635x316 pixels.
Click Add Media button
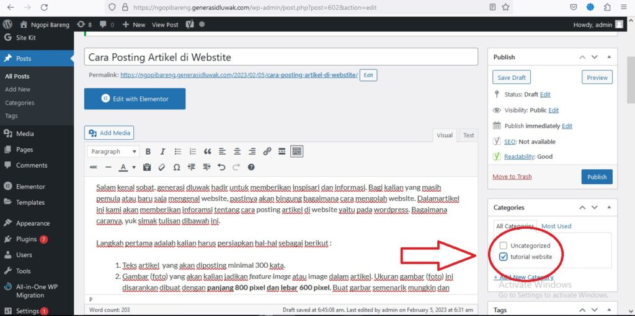pos(109,132)
